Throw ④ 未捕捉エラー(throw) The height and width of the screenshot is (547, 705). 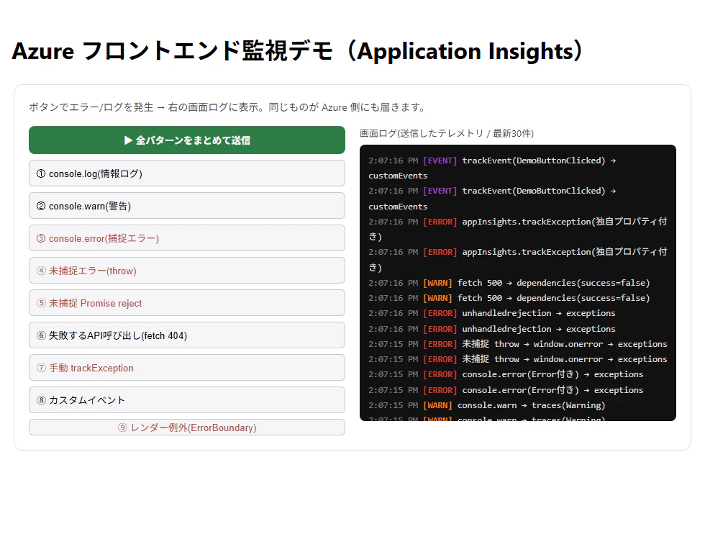tap(186, 271)
